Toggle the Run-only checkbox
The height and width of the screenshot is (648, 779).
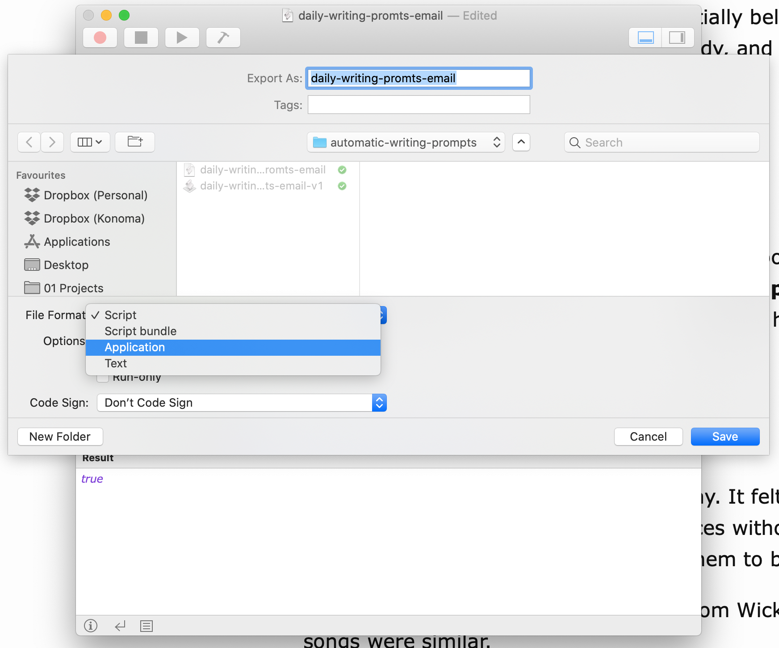click(x=103, y=378)
